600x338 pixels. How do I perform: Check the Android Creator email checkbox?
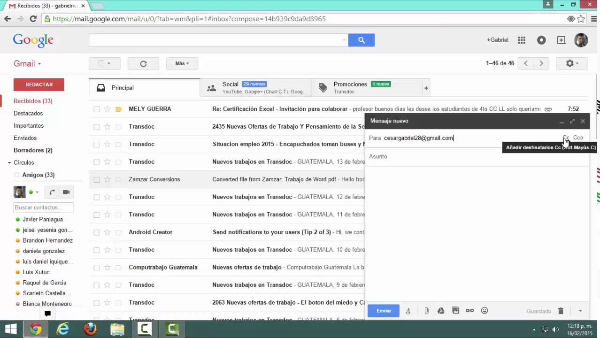[x=96, y=232]
